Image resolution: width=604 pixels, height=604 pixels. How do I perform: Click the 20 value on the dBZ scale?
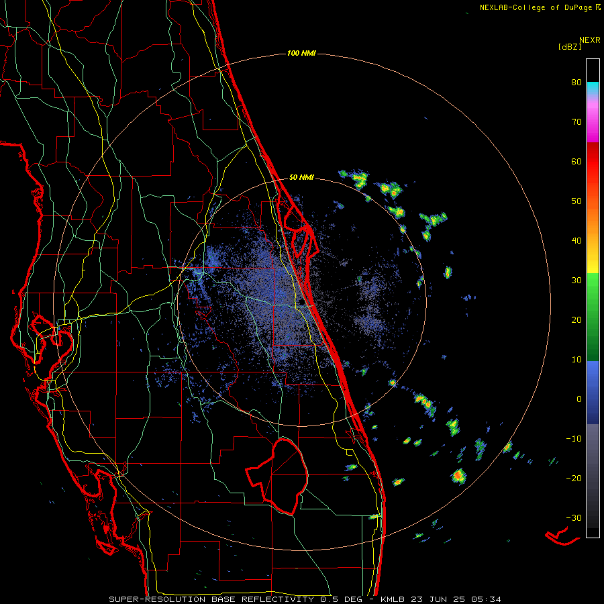tap(576, 320)
